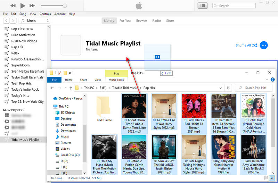Click the Play button in iTunes
Viewport: 278px width, 183px height.
coord(23,6)
